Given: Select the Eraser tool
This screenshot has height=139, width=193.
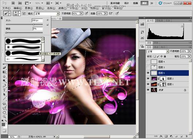Looking at the screenshot, I should coord(4,67).
